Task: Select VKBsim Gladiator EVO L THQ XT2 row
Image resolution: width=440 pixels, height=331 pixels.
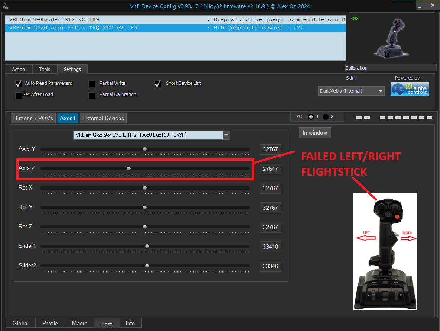Action: click(176, 28)
